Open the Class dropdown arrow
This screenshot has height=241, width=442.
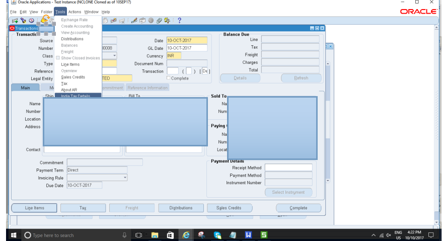pyautogui.click(x=114, y=55)
